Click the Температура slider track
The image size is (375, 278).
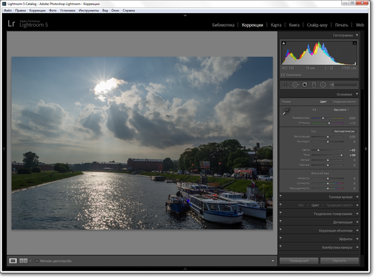point(327,118)
